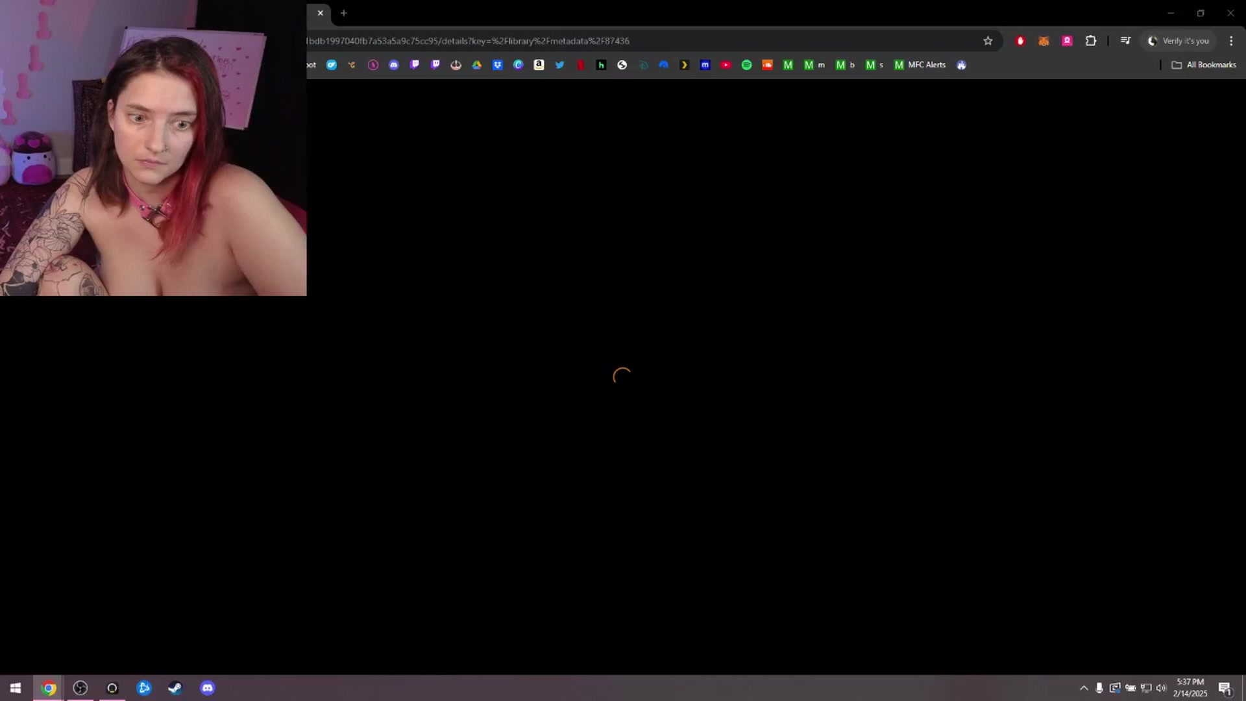The height and width of the screenshot is (701, 1246).
Task: Open the taskbar volume control
Action: click(1162, 688)
